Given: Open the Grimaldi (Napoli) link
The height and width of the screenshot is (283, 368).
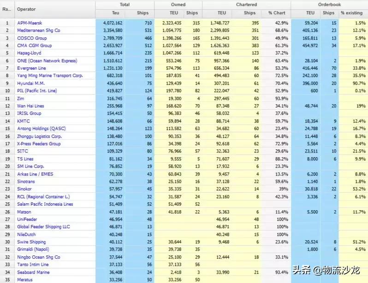Looking at the screenshot, I should click(33, 249).
